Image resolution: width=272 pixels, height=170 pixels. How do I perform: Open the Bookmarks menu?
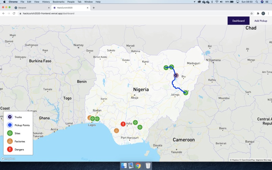[58, 2]
